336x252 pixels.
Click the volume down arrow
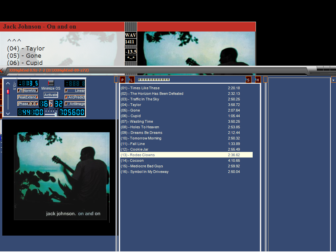coord(8,114)
